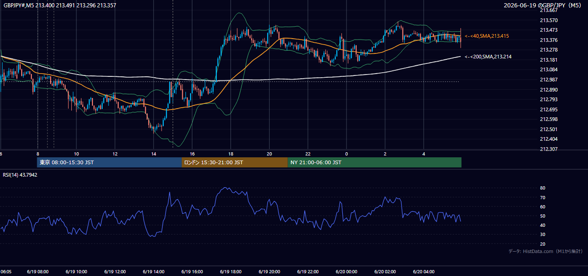Click hour label 12 under the price chart
The height and width of the screenshot is (276, 588).
coord(115,154)
